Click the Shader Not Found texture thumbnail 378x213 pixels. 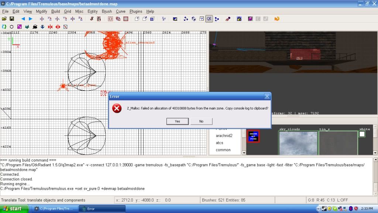(x=253, y=136)
